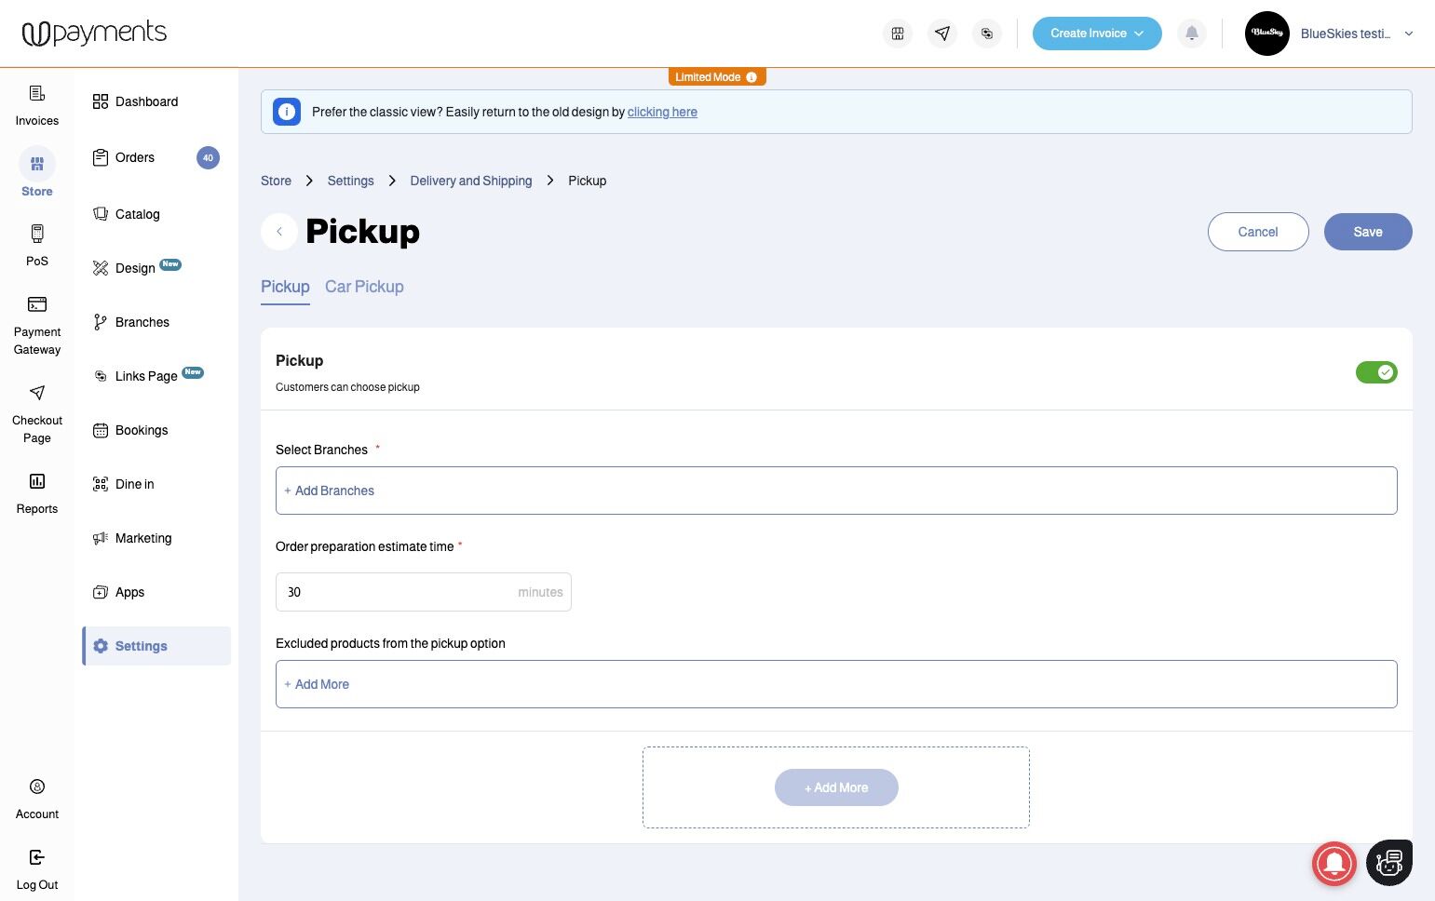Disable the Pickup toggle switch
The image size is (1435, 901).
[x=1376, y=372]
